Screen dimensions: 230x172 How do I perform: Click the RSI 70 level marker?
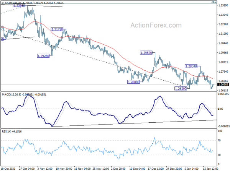tap(219, 140)
